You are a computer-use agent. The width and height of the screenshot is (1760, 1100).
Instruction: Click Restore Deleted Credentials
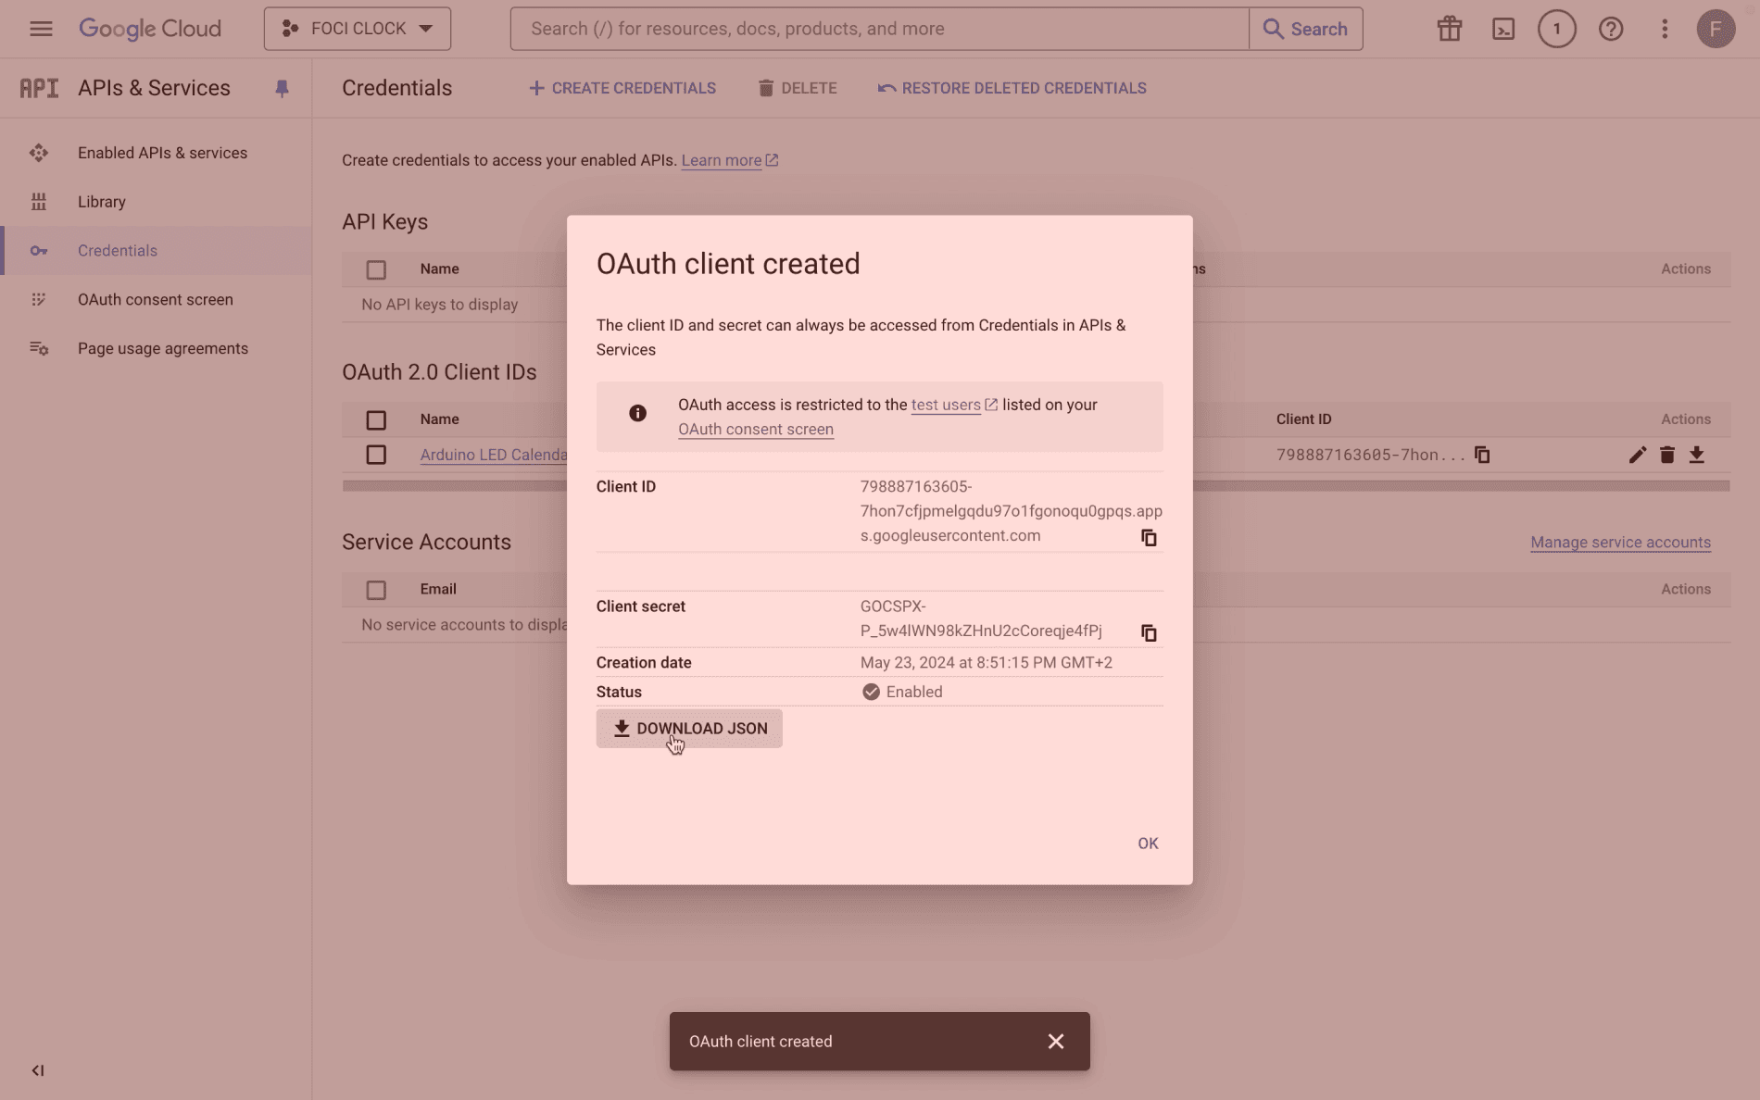(1012, 88)
